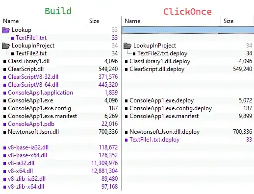
Task: Click the LookupInProject folder icon in ClickOnce pane
Action: [127, 46]
